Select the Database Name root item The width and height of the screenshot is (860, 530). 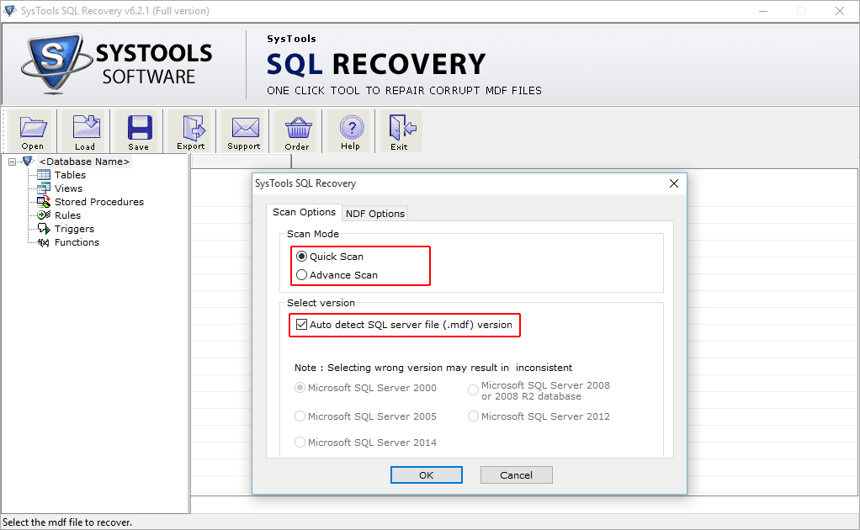click(x=84, y=162)
